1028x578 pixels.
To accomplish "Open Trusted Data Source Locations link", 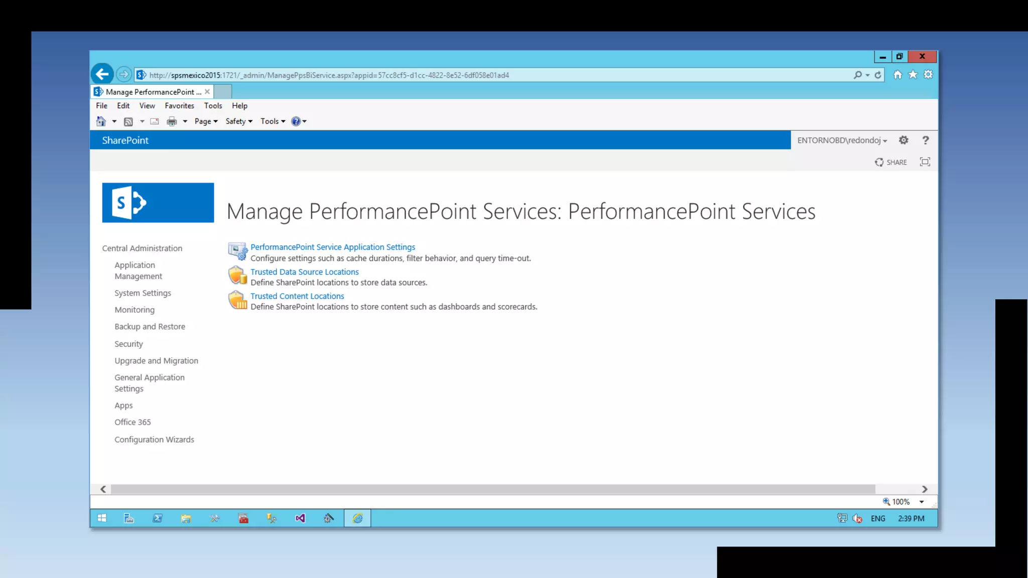I will click(x=305, y=271).
